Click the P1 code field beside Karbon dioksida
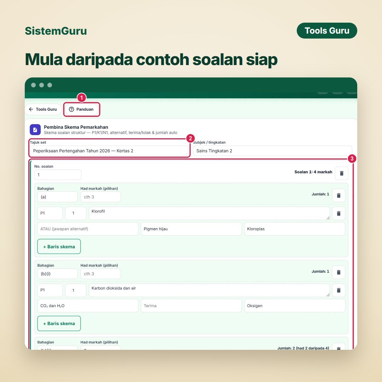382x382 pixels. click(50, 290)
